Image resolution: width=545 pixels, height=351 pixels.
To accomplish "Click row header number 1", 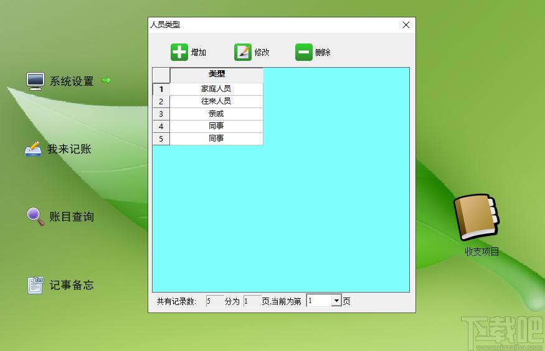I will click(x=161, y=89).
